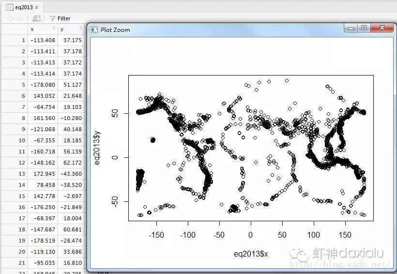This screenshot has width=397, height=274.
Task: Select cell value -113.411 in row 2
Action: (x=43, y=51)
